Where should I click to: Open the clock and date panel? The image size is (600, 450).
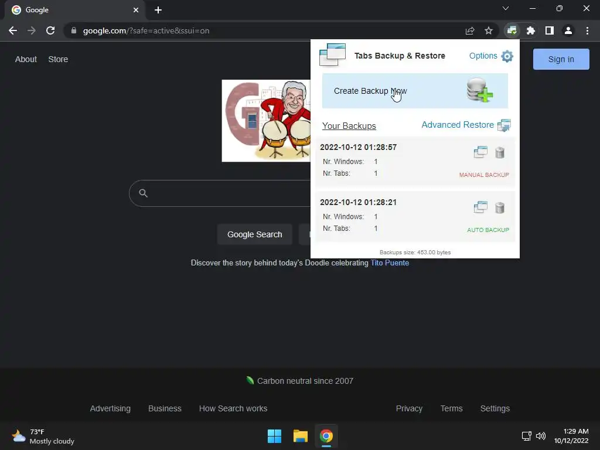click(x=571, y=436)
